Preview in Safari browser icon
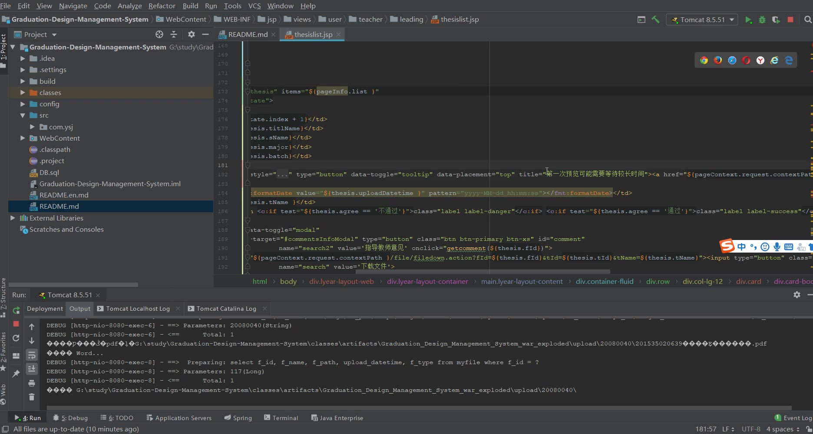 click(732, 60)
